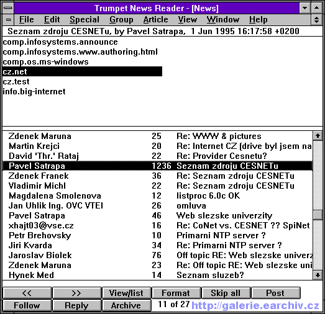The height and width of the screenshot is (314, 325).
Task: Open the Group menu
Action: 121,20
